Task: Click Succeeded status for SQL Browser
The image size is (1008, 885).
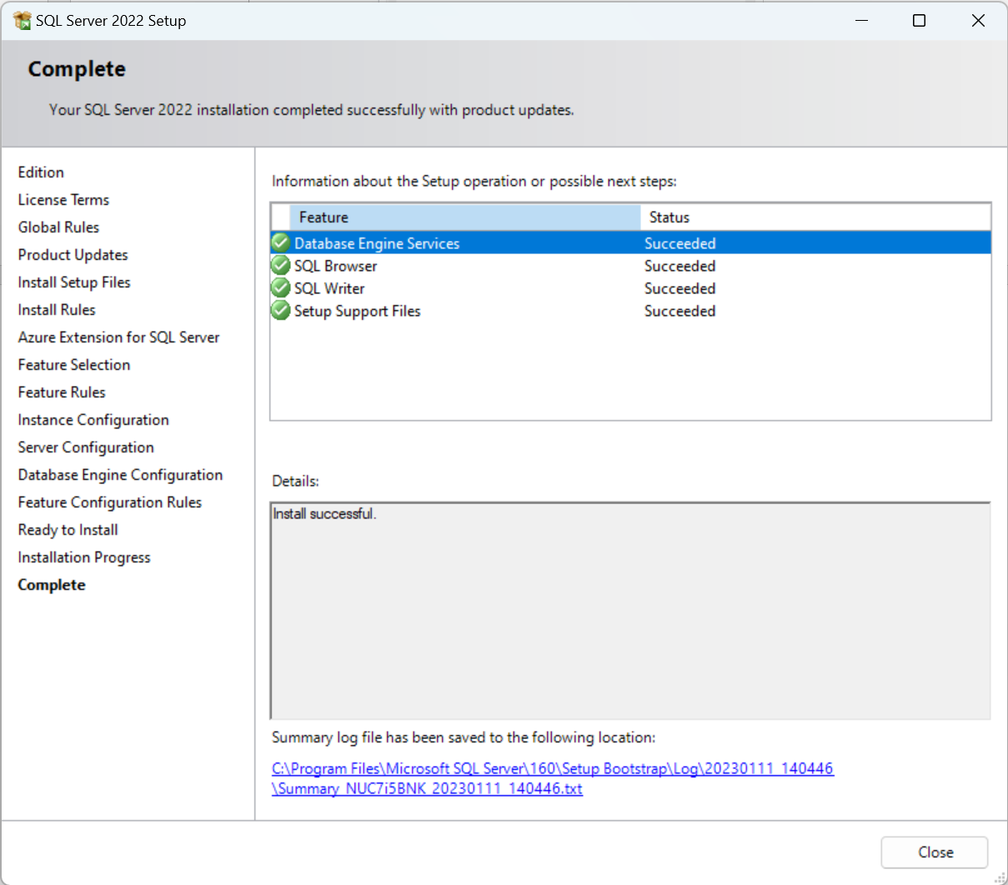Action: pyautogui.click(x=680, y=266)
